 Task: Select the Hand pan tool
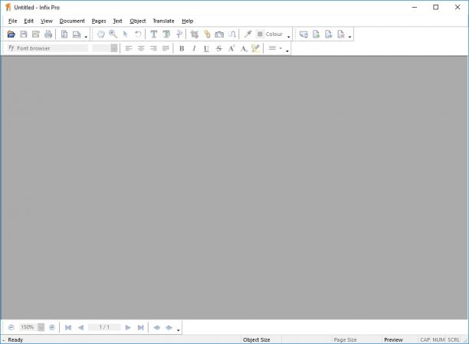101,34
